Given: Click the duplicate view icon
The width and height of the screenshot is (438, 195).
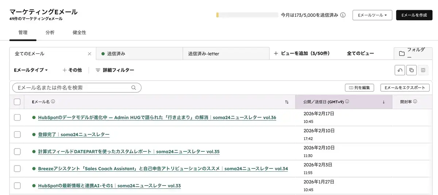Looking at the screenshot, I should [411, 70].
